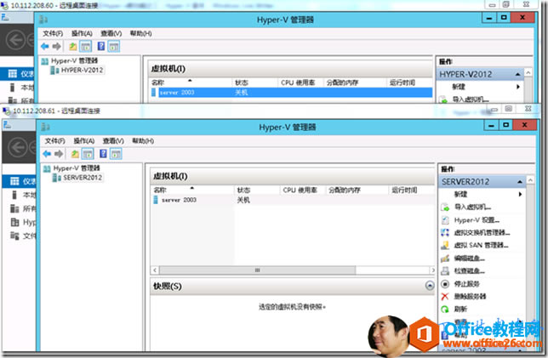548x358 pixels.
Task: Toggle console tree pane icon in lower toolbar
Action: point(88,154)
